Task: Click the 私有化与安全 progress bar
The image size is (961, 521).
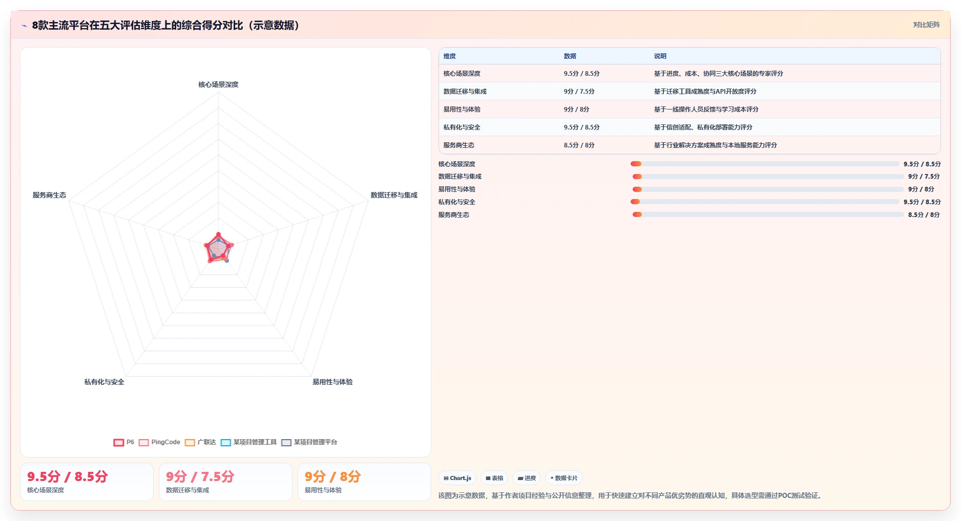Action: click(765, 202)
